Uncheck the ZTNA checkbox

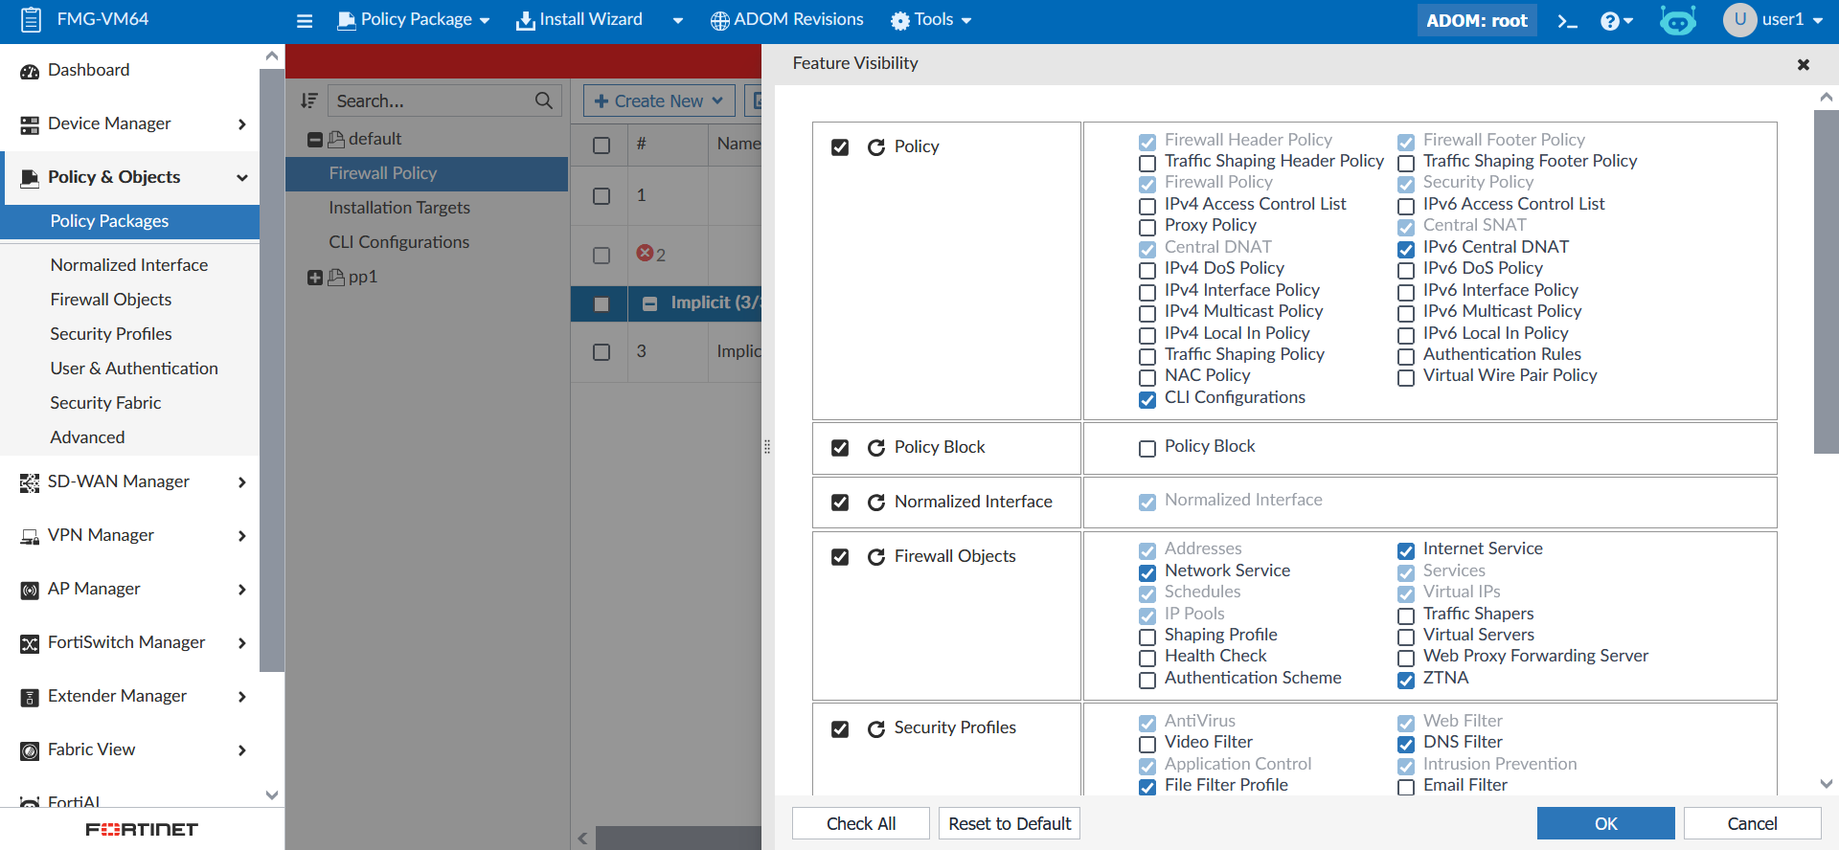pyautogui.click(x=1405, y=680)
